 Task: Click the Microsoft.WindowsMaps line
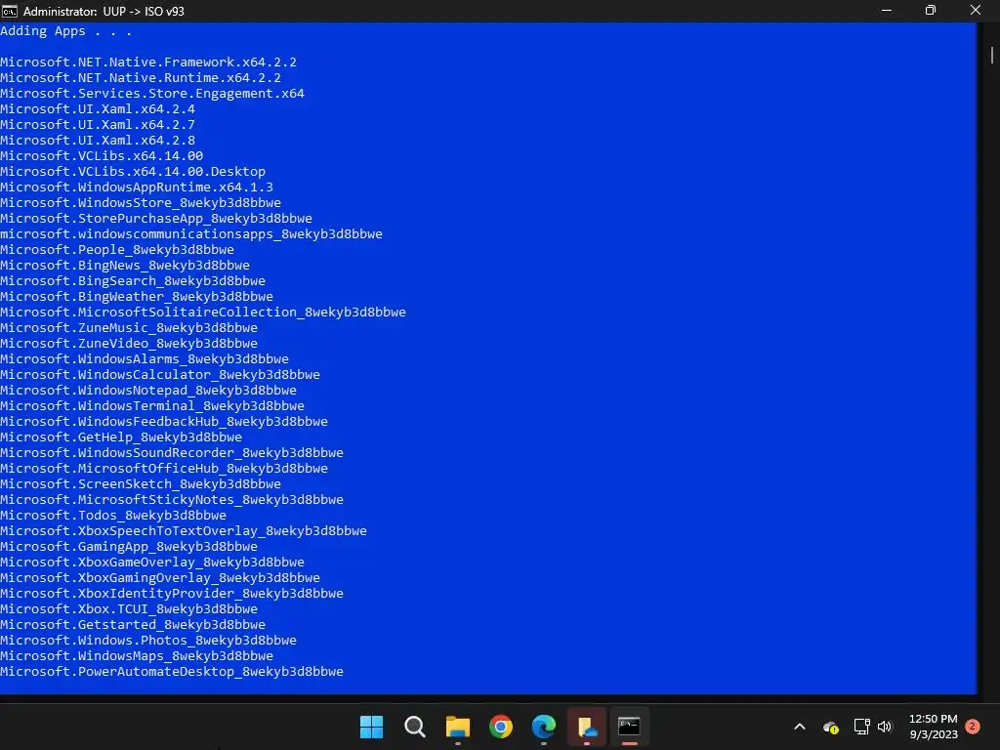point(137,655)
